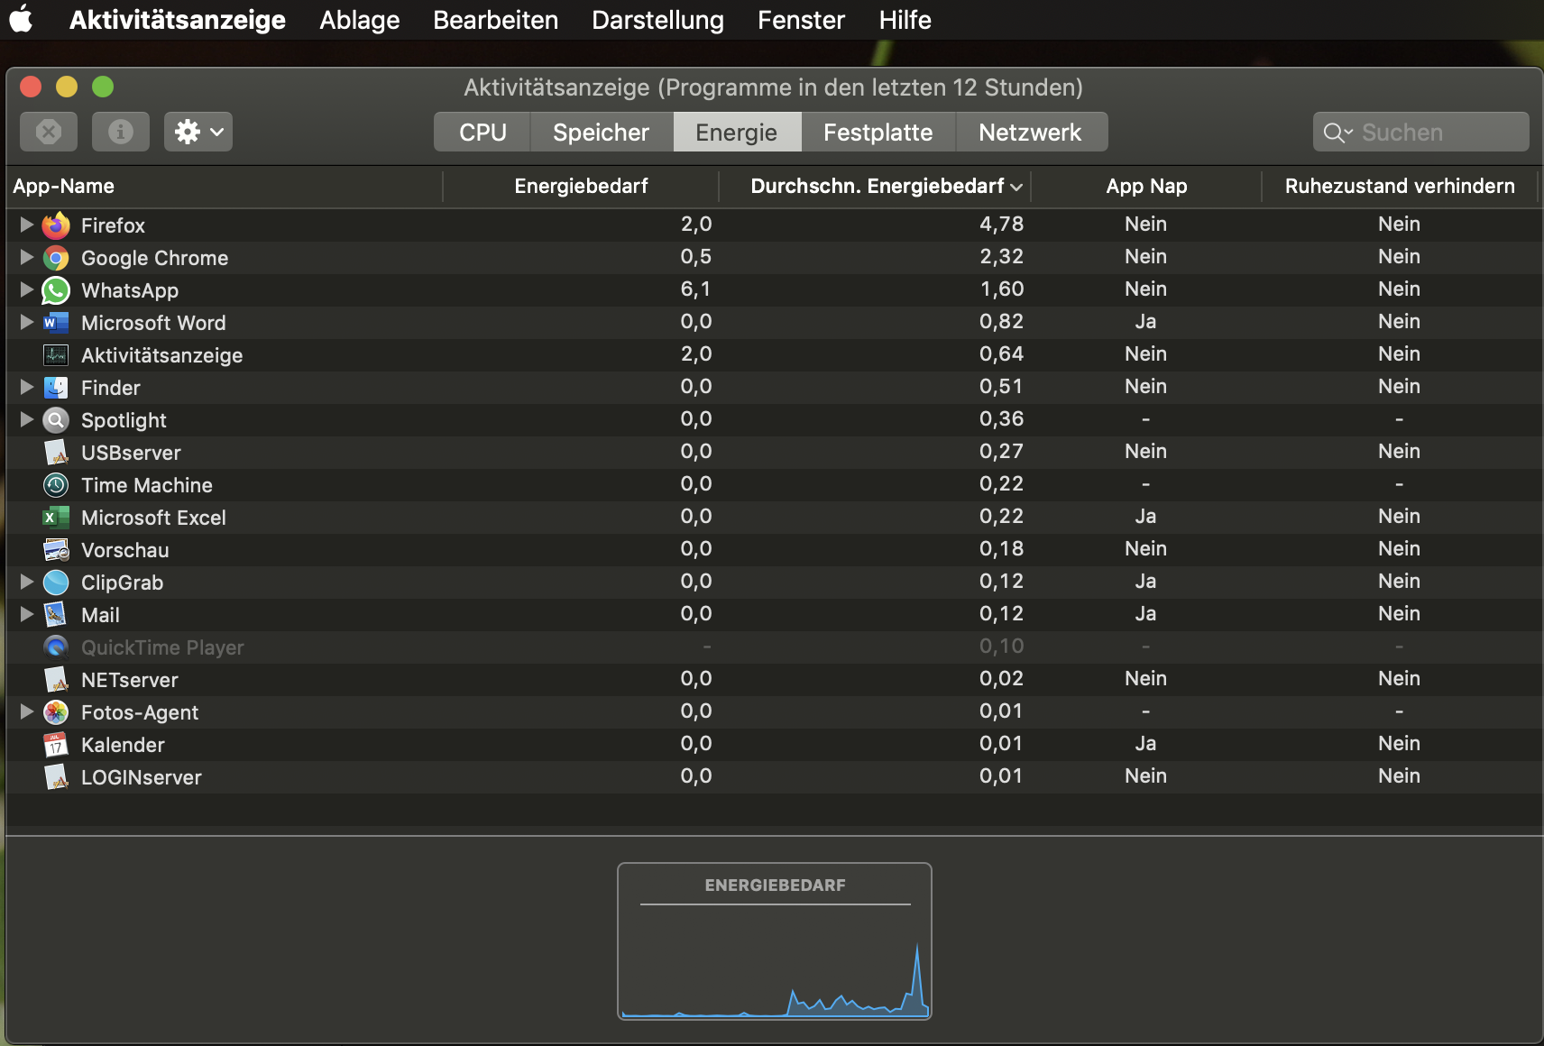
Task: Click the QuickTime Player icon
Action: point(56,647)
